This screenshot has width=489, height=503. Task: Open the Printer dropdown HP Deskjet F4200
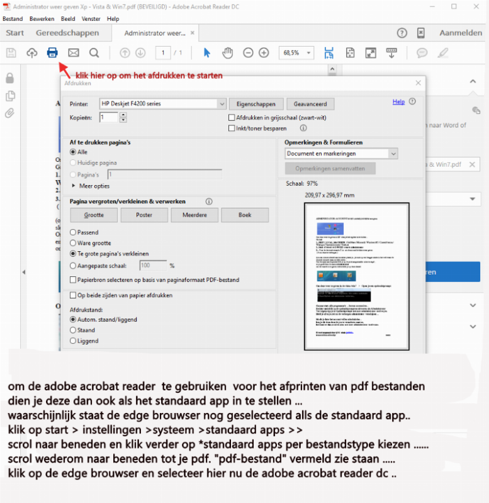(x=162, y=104)
